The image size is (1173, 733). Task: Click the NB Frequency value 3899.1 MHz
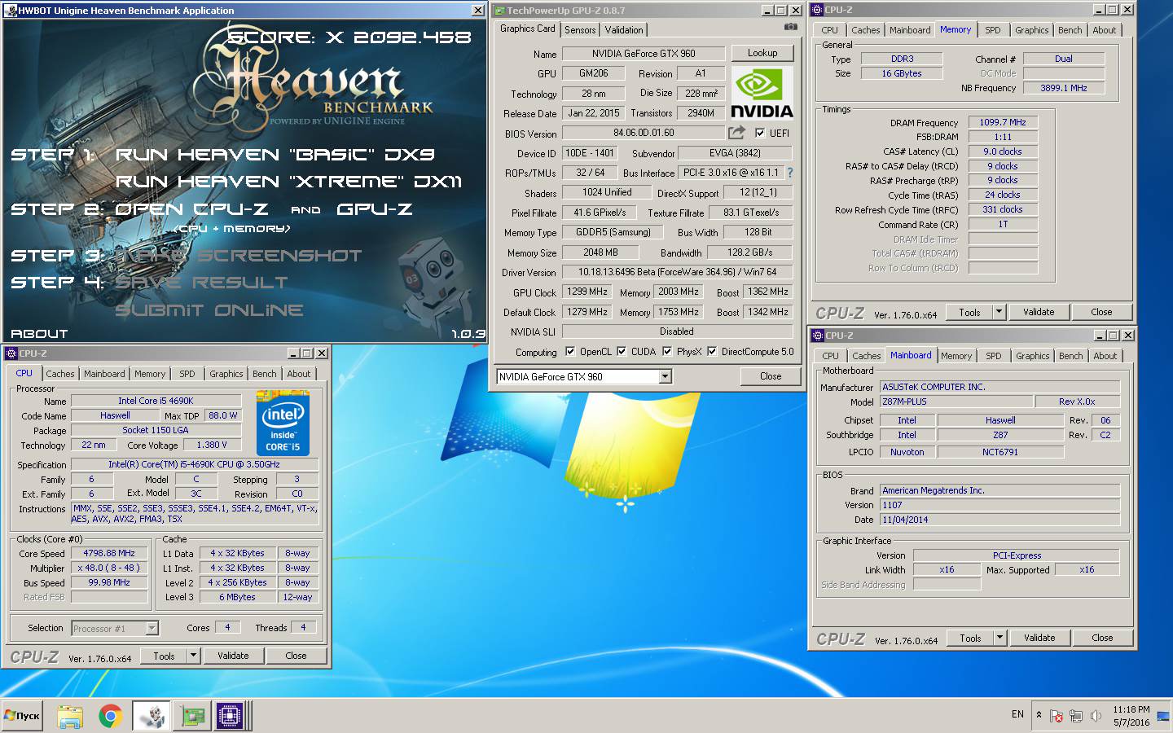tap(1064, 88)
